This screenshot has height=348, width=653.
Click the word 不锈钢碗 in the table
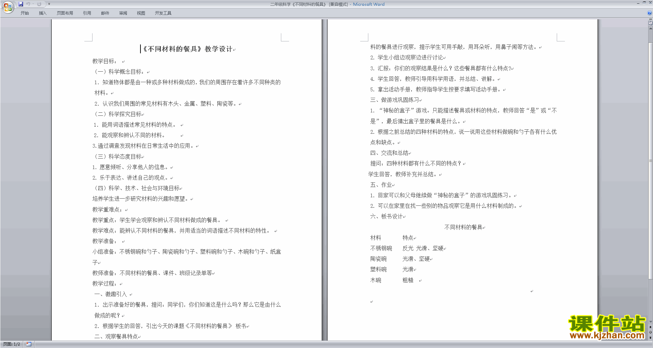[x=381, y=248]
